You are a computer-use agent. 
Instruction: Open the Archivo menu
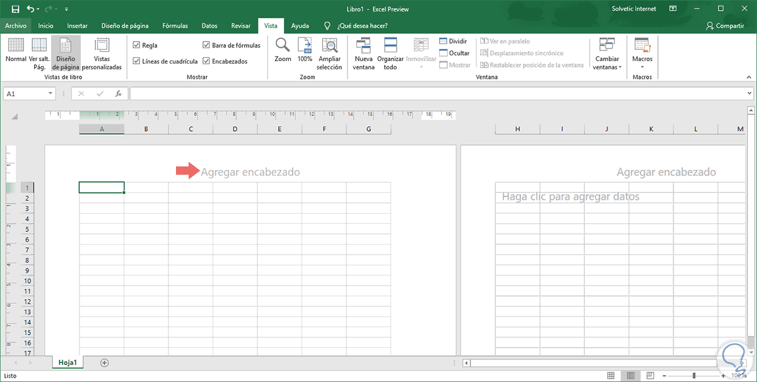[x=15, y=26]
